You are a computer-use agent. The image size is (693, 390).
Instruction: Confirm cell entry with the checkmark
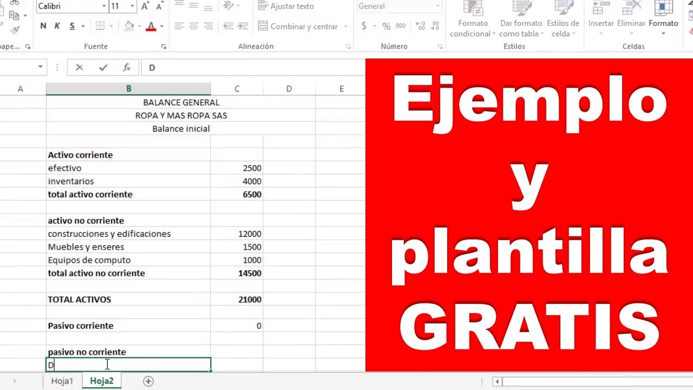[103, 68]
